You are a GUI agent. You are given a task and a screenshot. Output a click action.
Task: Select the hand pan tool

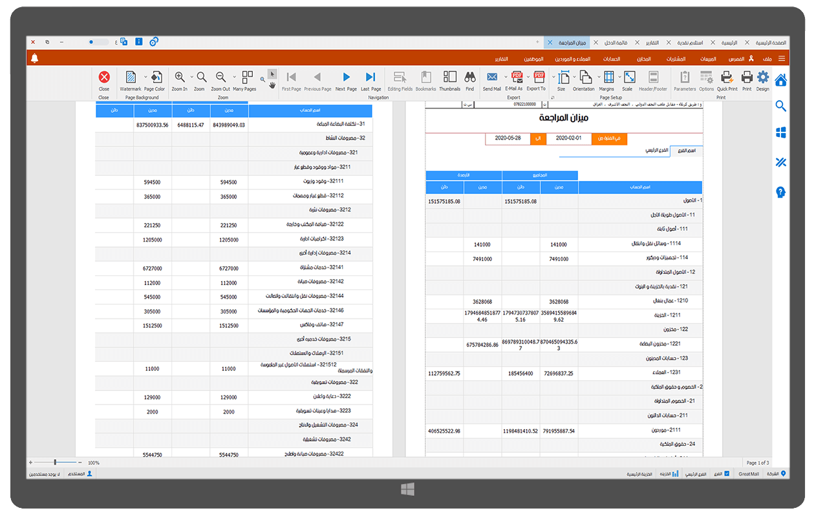click(272, 85)
